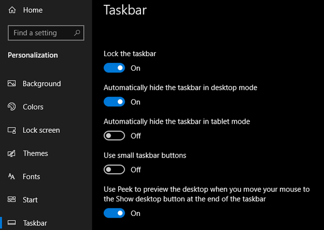Image resolution: width=324 pixels, height=230 pixels.
Task: Select the Themes text label in sidebar
Action: pos(35,153)
